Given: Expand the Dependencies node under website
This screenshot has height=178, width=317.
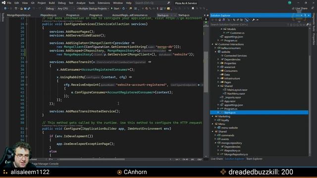Looking at the screenshot, I should [218, 59].
